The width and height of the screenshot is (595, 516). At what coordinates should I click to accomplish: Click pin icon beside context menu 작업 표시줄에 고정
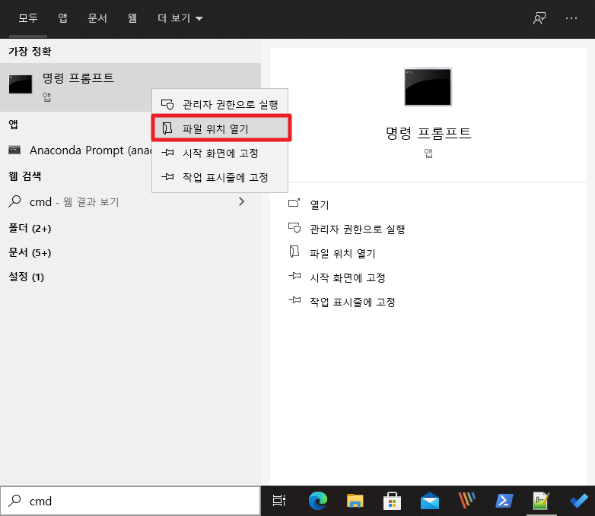[167, 176]
